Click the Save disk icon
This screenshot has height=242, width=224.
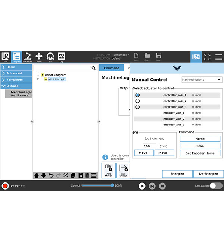tap(159, 57)
